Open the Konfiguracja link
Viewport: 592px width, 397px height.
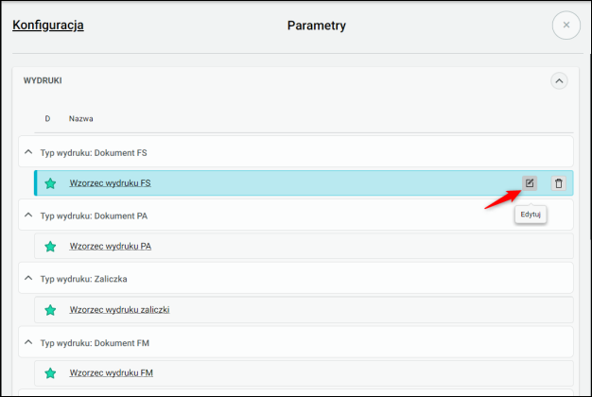tap(48, 26)
